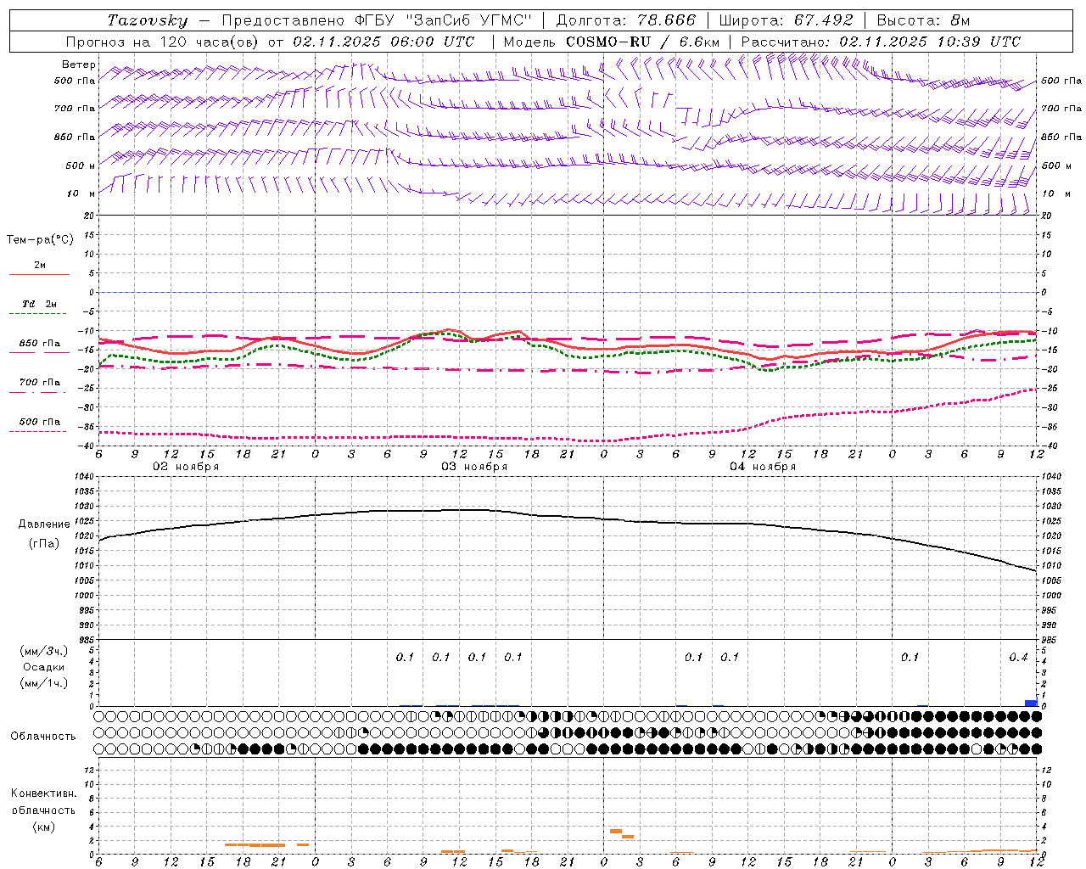Click the 03 ноября date label
The image size is (1086, 869).
pyautogui.click(x=474, y=467)
